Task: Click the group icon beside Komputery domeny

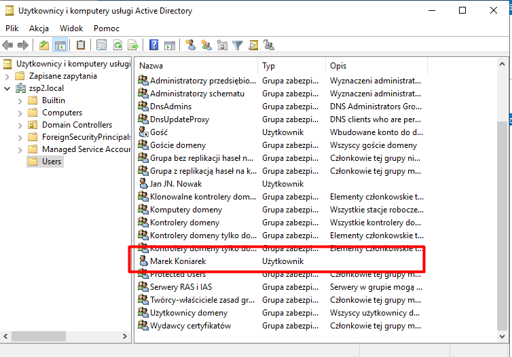Action: (x=143, y=209)
